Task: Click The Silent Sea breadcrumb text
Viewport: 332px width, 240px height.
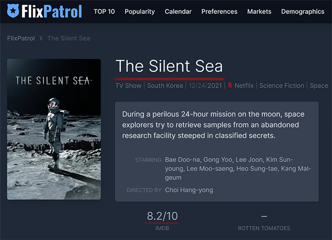Action: pos(69,38)
